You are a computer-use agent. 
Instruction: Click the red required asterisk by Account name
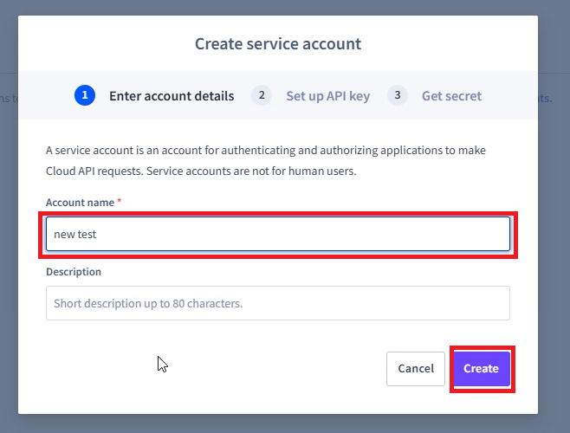pyautogui.click(x=119, y=201)
